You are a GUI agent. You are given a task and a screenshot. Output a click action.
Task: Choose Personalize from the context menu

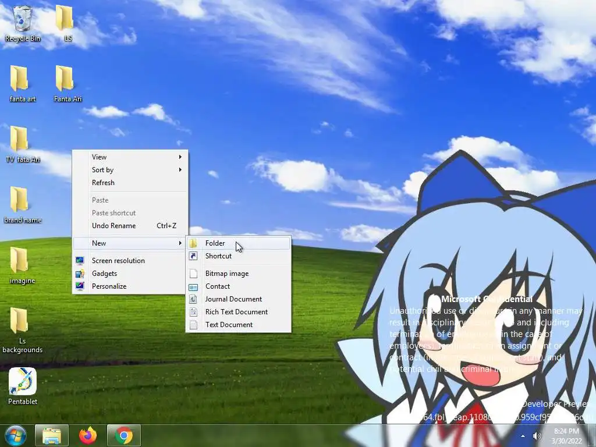130,286
